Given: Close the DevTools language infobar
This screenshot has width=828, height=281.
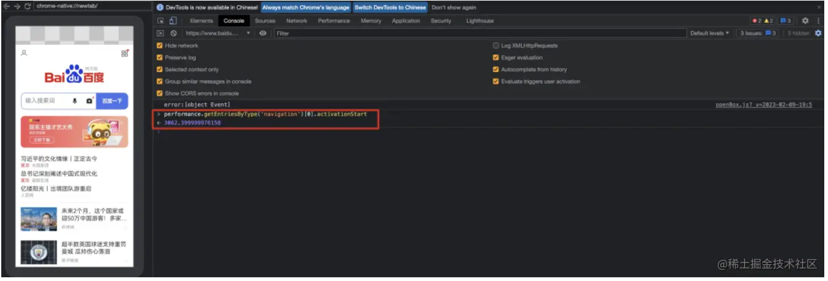Looking at the screenshot, I should point(819,7).
